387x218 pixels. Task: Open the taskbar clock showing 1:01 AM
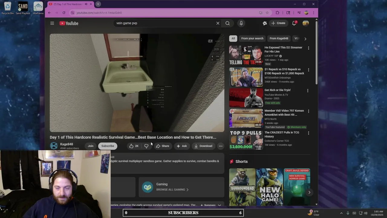pyautogui.click(x=377, y=213)
